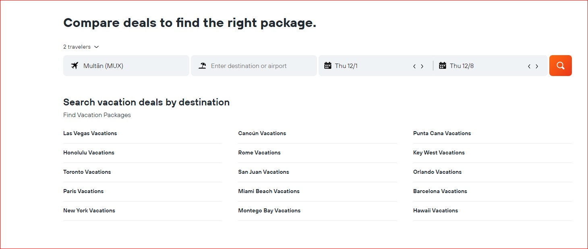Open Orlando Vacations link
Screen dimensions: 588x249
coord(437,172)
